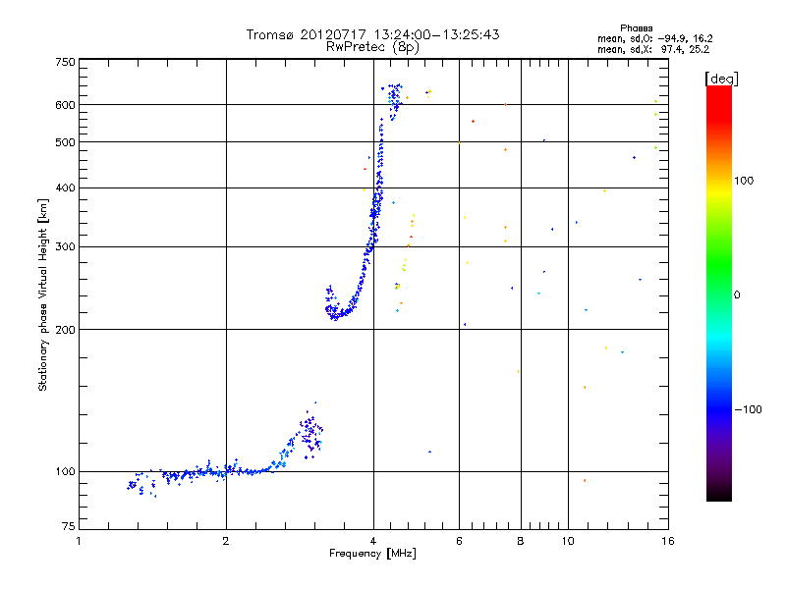Click the phase colorbar gradient
786x589 pixels.
[719, 293]
